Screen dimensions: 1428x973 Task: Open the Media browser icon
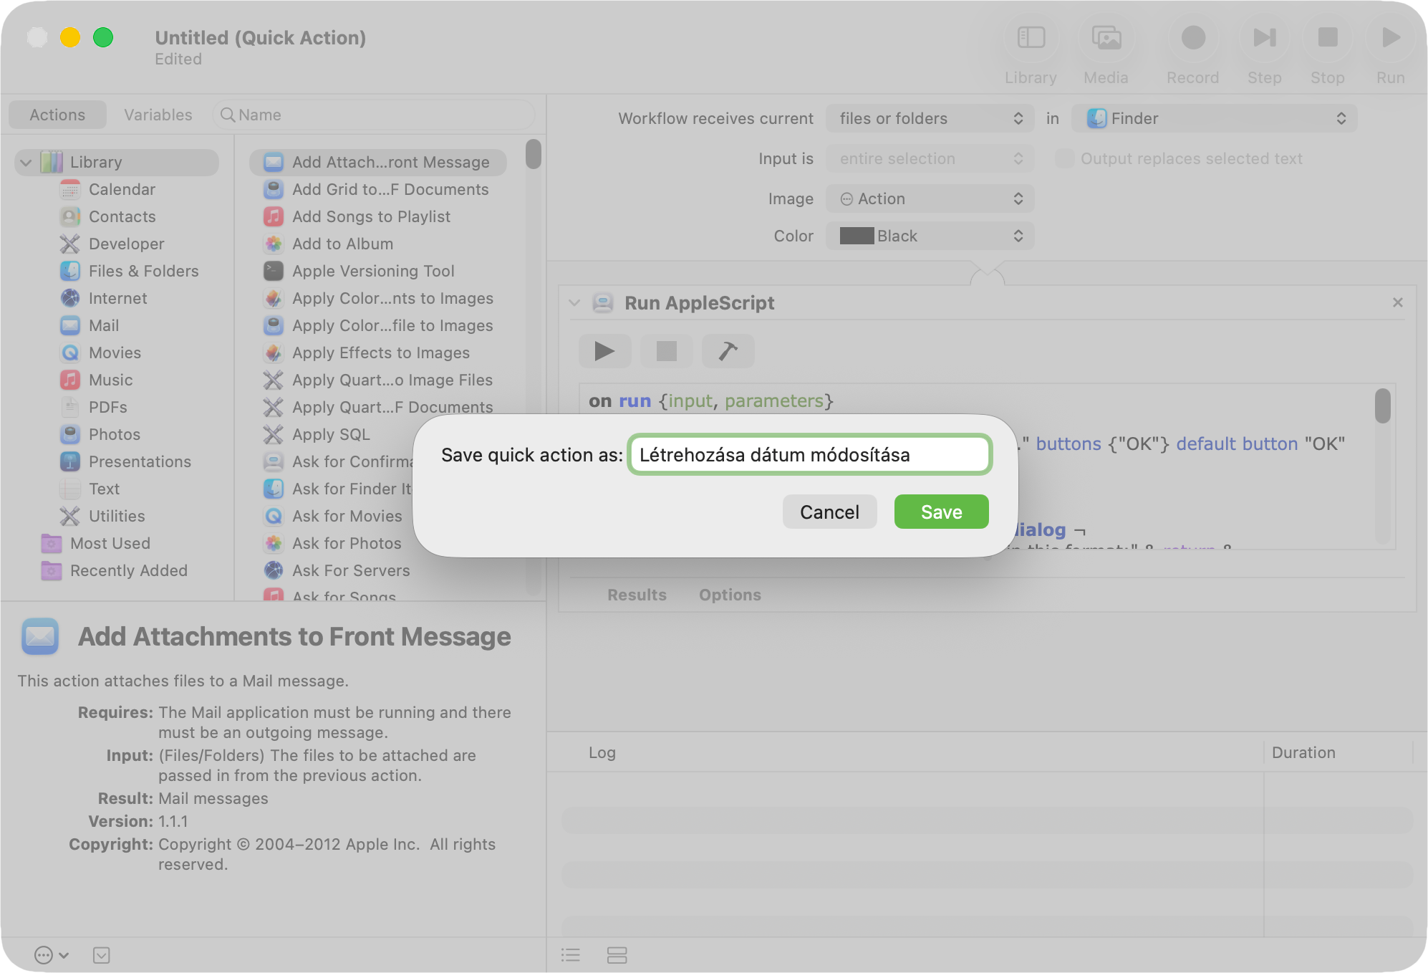point(1106,38)
